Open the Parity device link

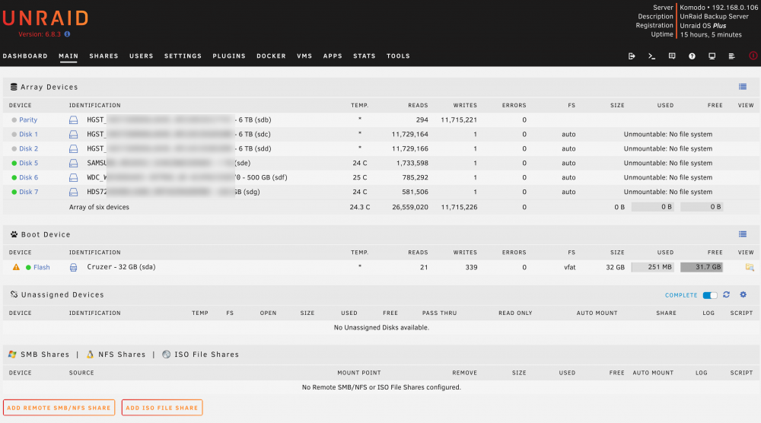pos(28,119)
